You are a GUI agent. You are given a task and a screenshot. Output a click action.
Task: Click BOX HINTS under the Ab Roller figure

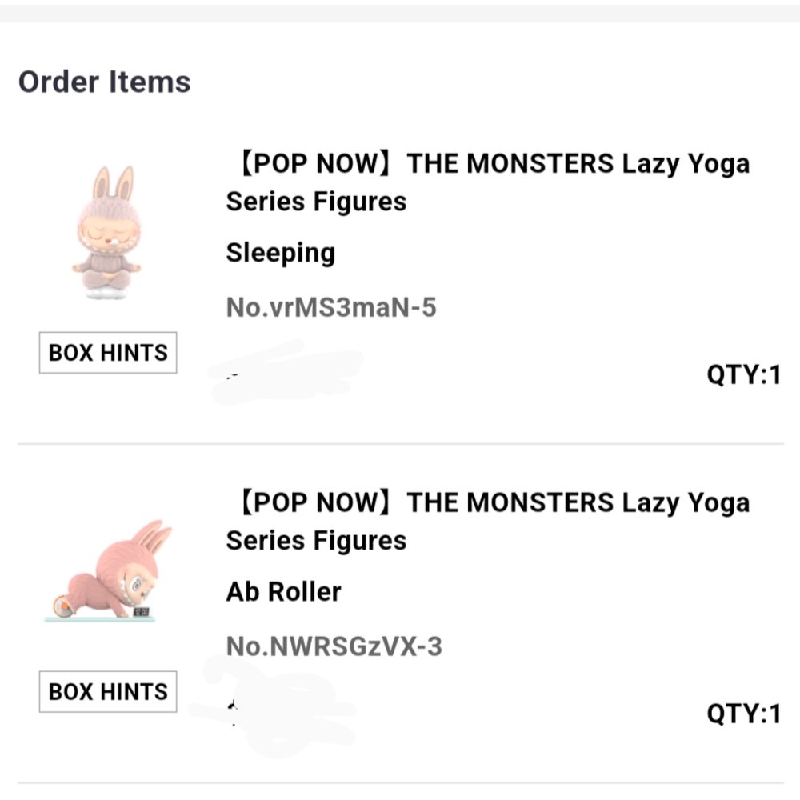point(108,692)
